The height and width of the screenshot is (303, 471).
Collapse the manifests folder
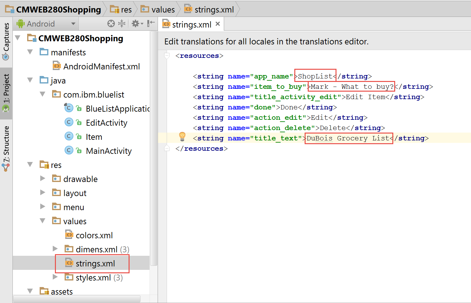pos(30,52)
